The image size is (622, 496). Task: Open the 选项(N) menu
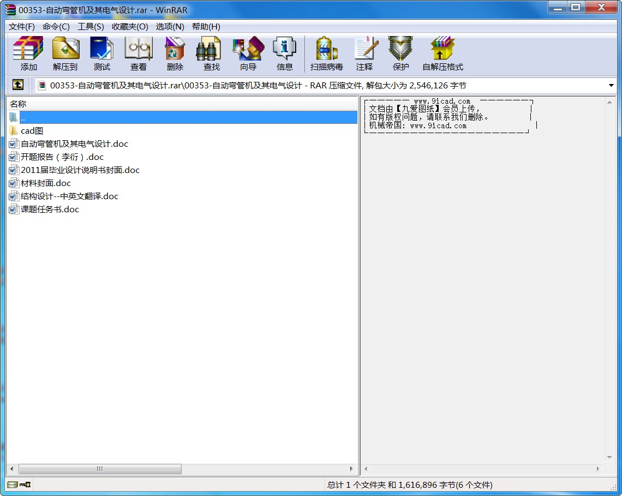coord(170,27)
